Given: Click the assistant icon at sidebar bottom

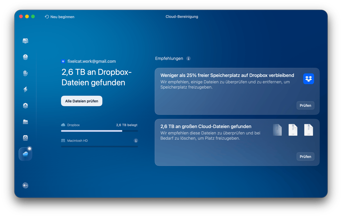Looking at the screenshot, I should click(25, 185).
